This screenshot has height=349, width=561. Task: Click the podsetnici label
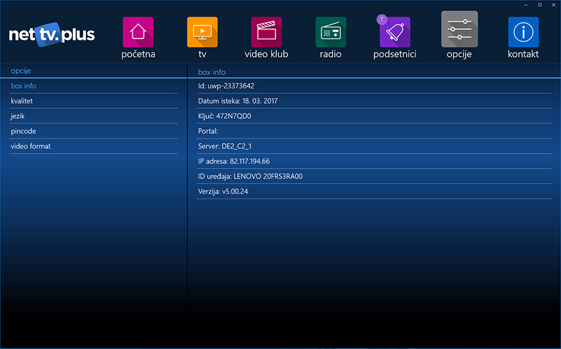pos(395,54)
